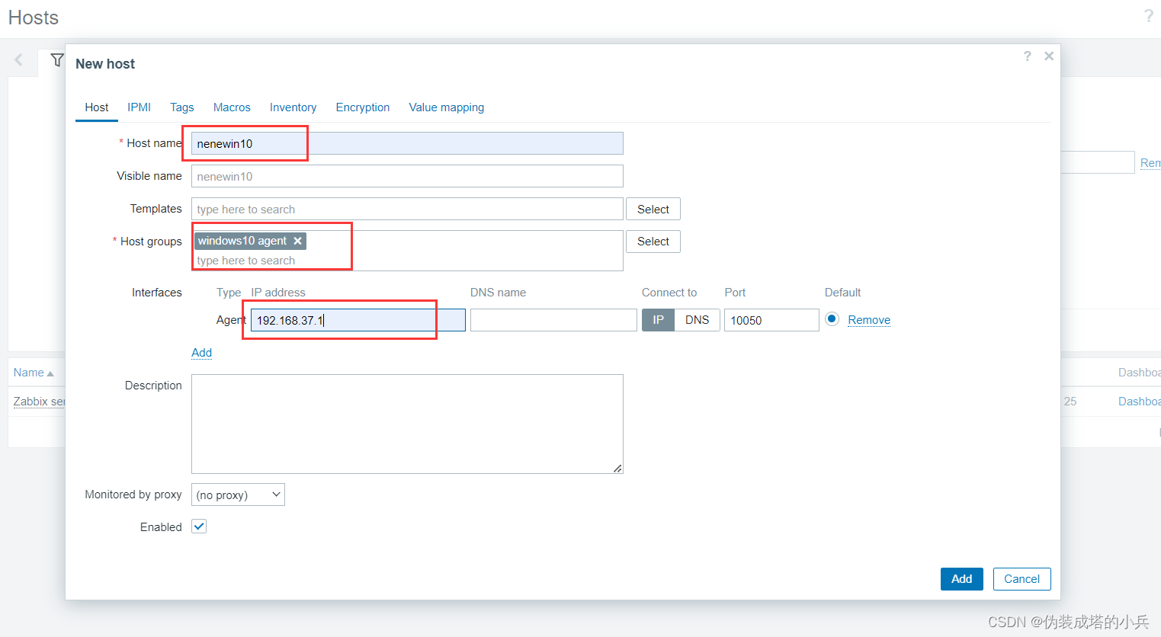This screenshot has height=637, width=1161.
Task: Choose DNS under Connect to
Action: 697,320
